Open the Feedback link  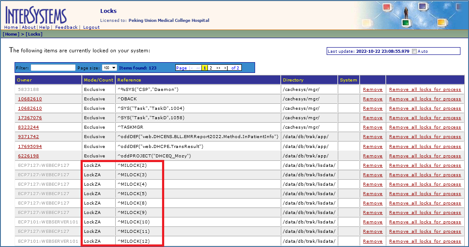click(66, 27)
